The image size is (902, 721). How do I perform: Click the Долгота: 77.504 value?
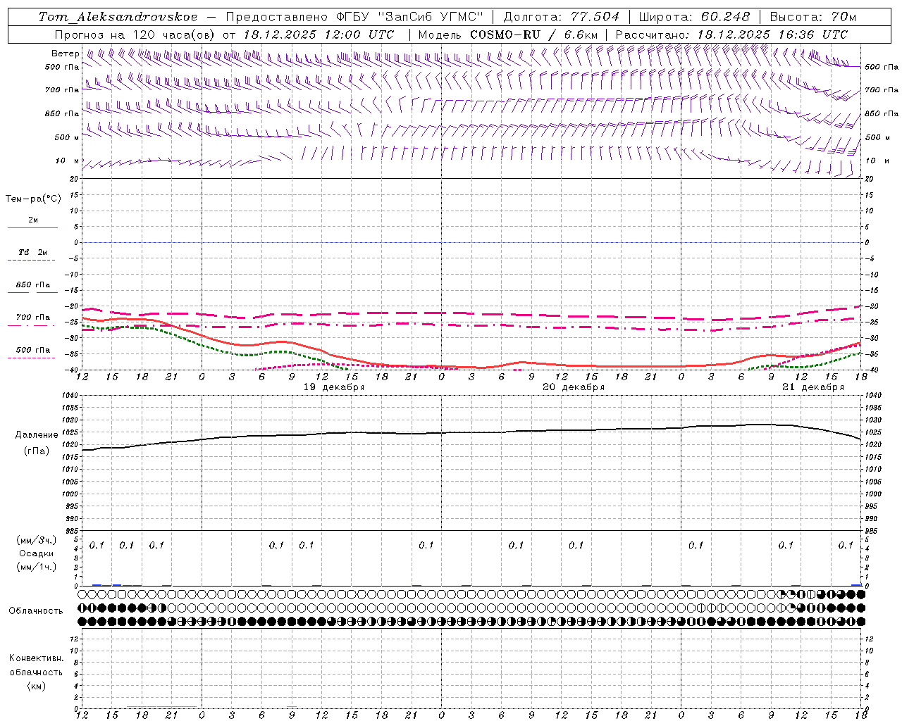(562, 17)
